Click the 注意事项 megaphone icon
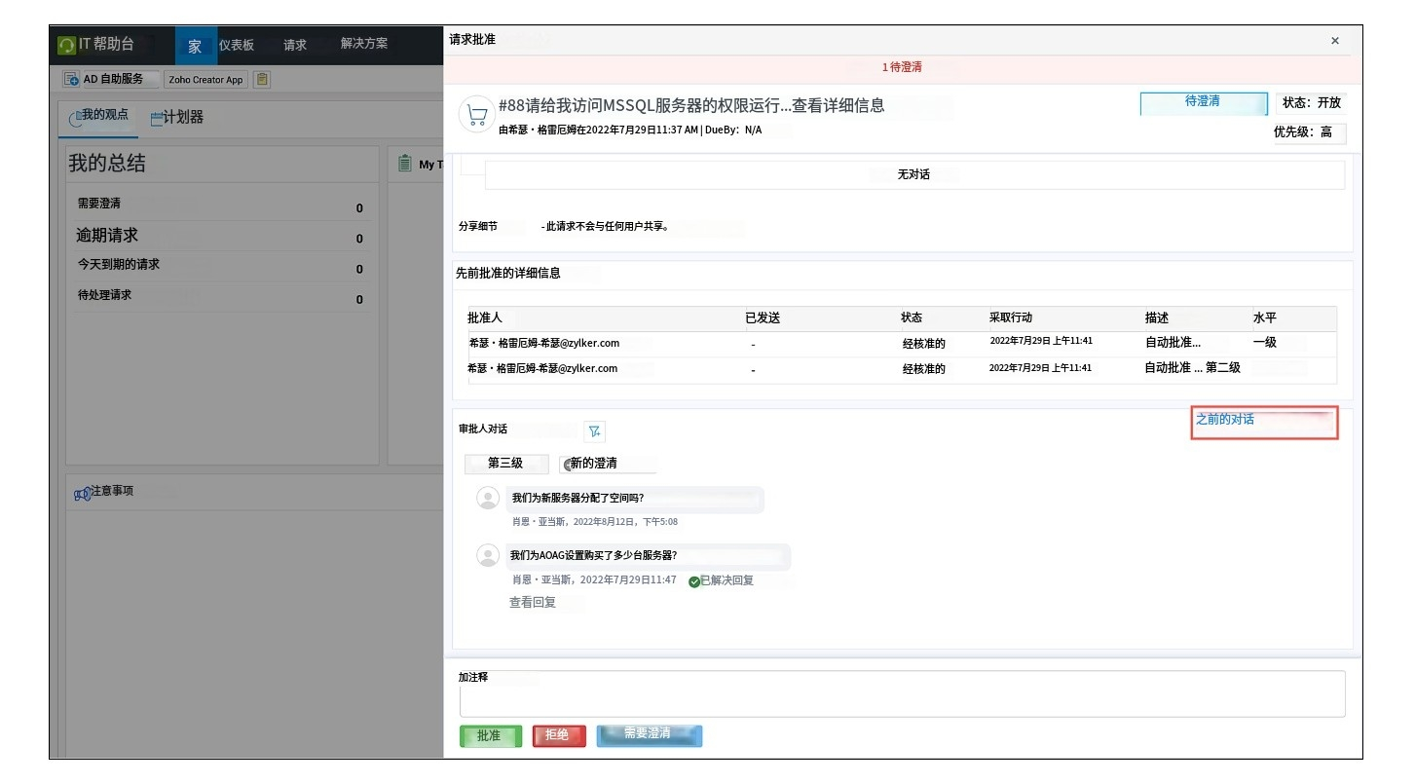 tap(83, 495)
